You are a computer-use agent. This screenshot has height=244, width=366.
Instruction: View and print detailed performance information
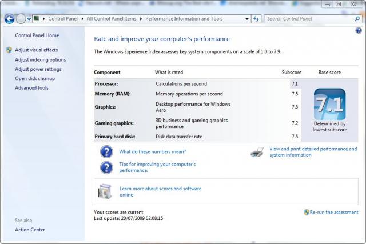click(x=313, y=152)
